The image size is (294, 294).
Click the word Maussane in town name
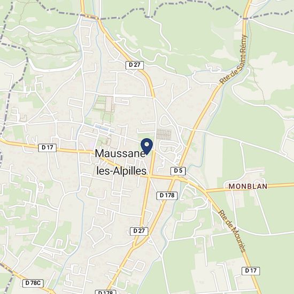click(120, 153)
